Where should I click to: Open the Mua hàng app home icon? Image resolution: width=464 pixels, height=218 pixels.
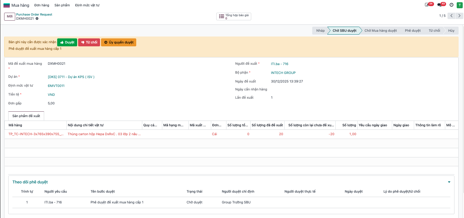coord(7,5)
